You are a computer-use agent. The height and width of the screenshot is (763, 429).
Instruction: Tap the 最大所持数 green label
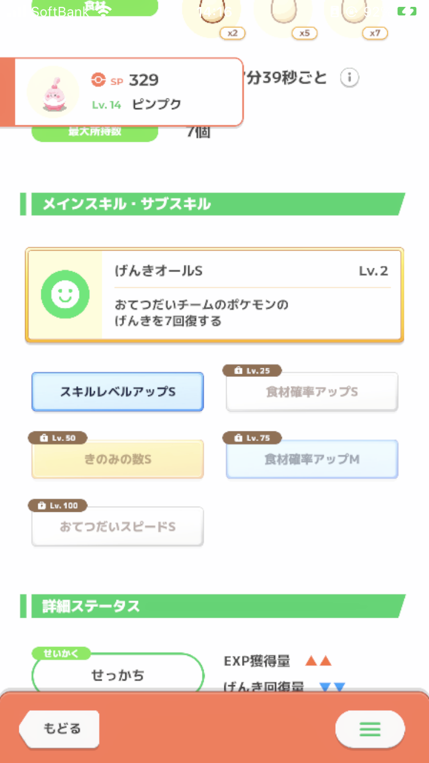94,132
